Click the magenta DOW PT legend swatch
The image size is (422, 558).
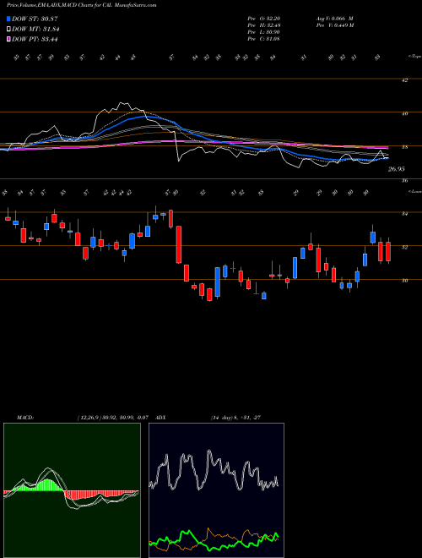pyautogui.click(x=9, y=39)
